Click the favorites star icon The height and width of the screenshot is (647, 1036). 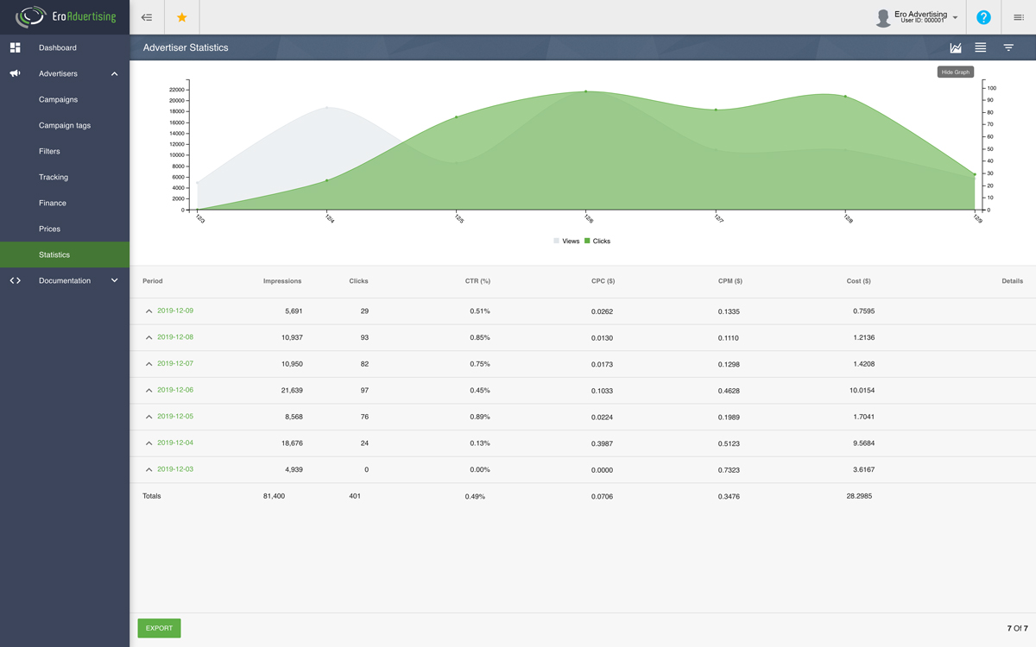point(181,17)
